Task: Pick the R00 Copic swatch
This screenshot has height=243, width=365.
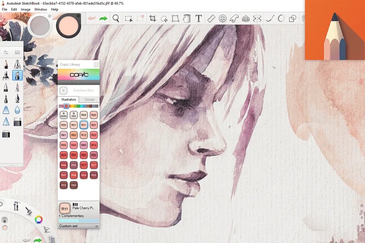Action: pyautogui.click(x=84, y=115)
